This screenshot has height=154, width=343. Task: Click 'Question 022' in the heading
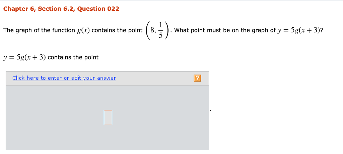[x=98, y=9]
